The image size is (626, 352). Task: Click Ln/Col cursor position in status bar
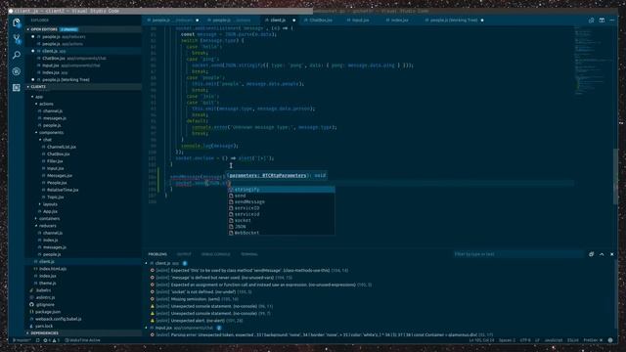tap(481, 340)
